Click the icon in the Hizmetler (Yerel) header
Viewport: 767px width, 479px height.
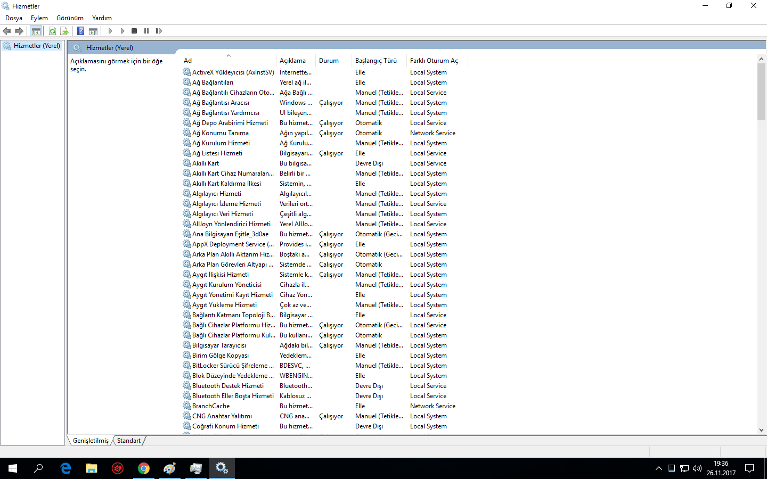(77, 47)
